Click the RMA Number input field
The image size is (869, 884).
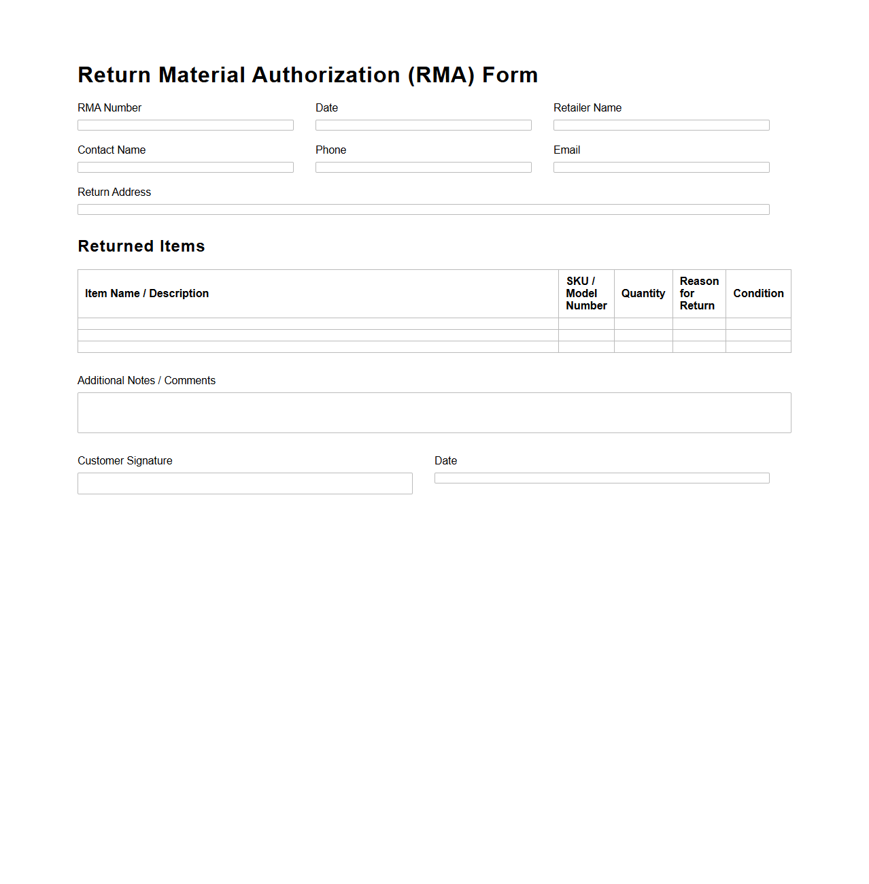185,124
